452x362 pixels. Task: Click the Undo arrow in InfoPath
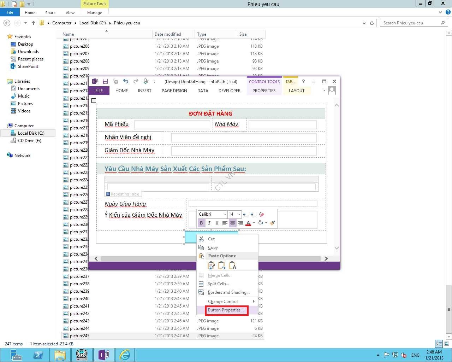pos(125,81)
